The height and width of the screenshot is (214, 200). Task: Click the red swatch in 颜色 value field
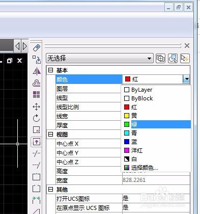(x=128, y=79)
